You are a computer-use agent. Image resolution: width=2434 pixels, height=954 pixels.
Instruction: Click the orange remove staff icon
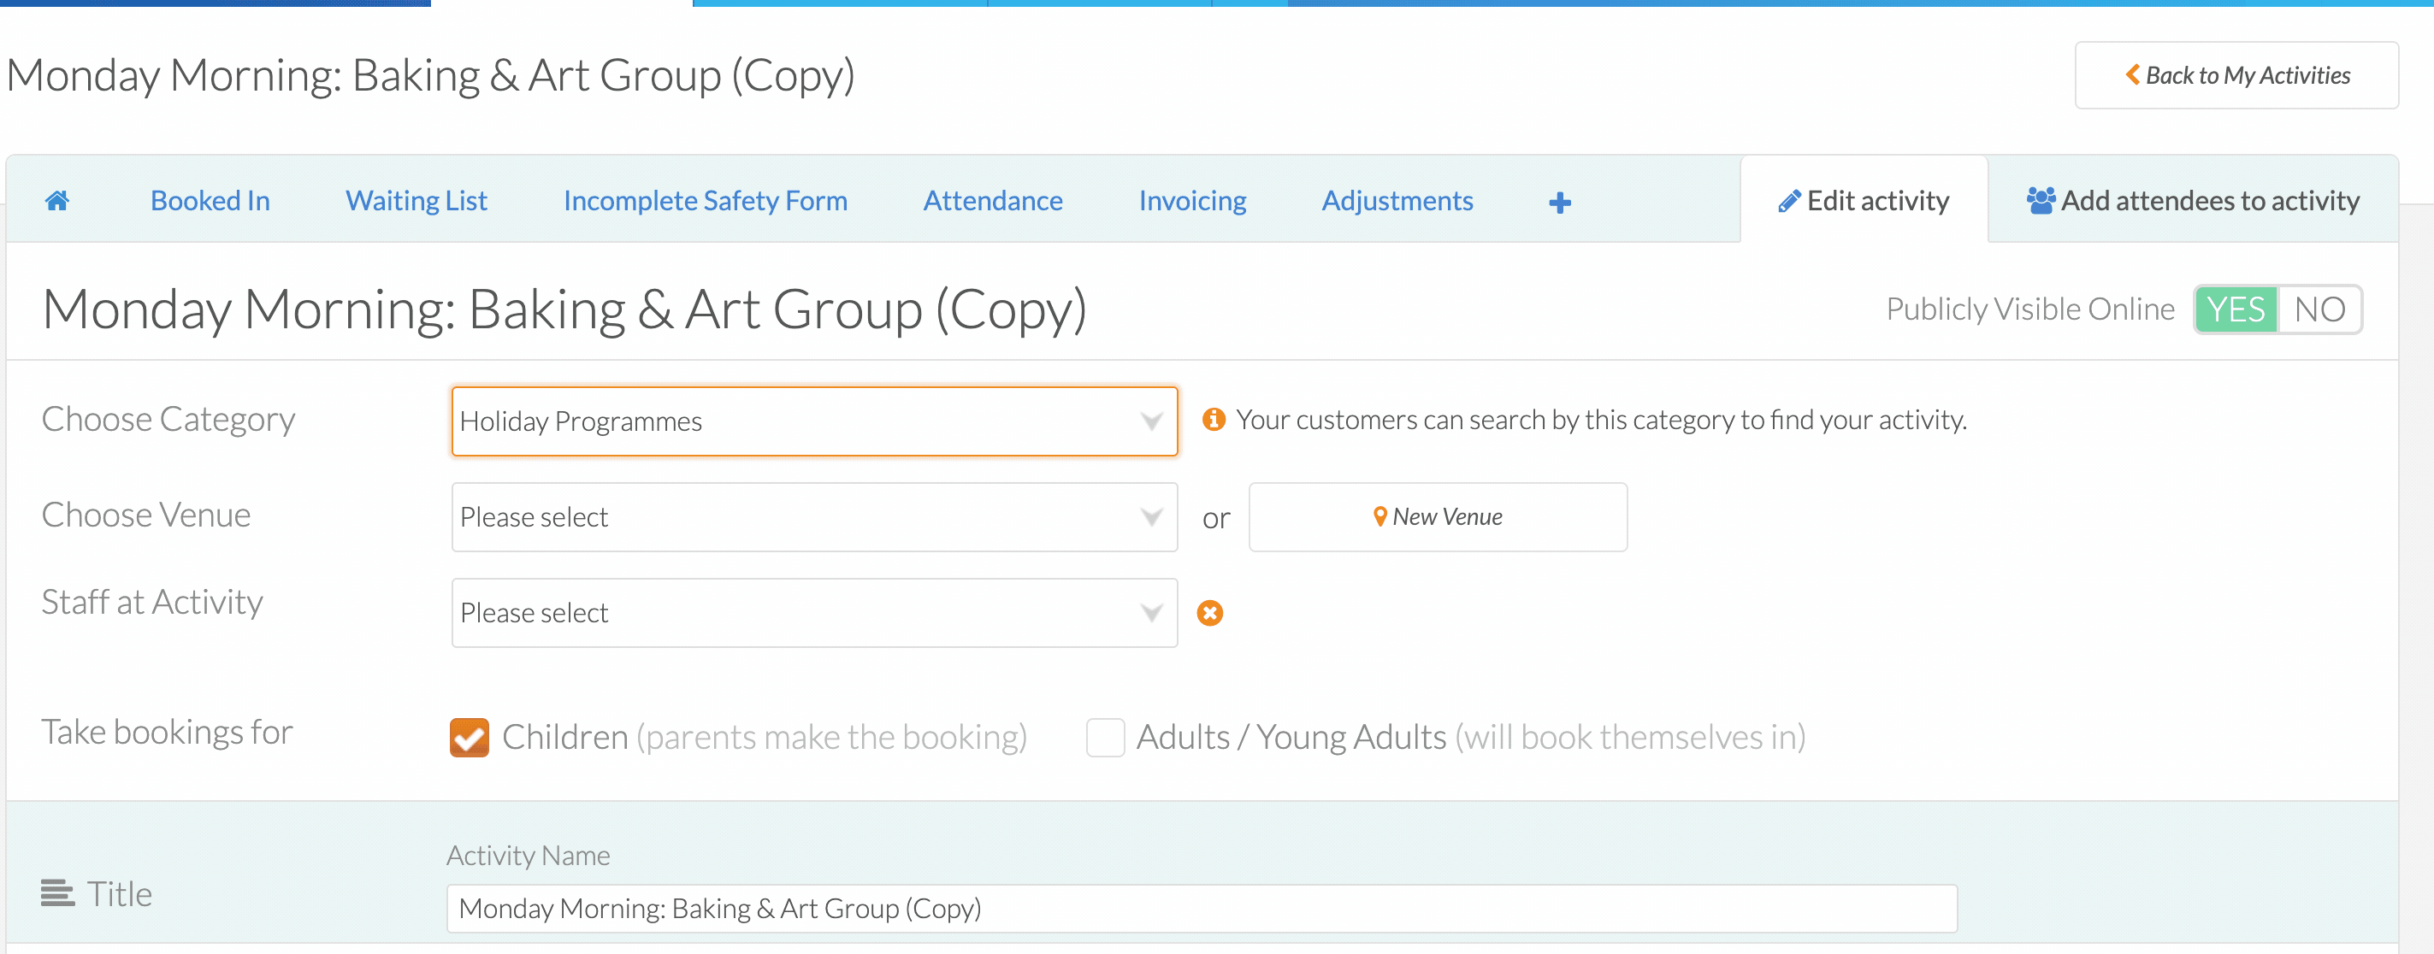[1209, 613]
